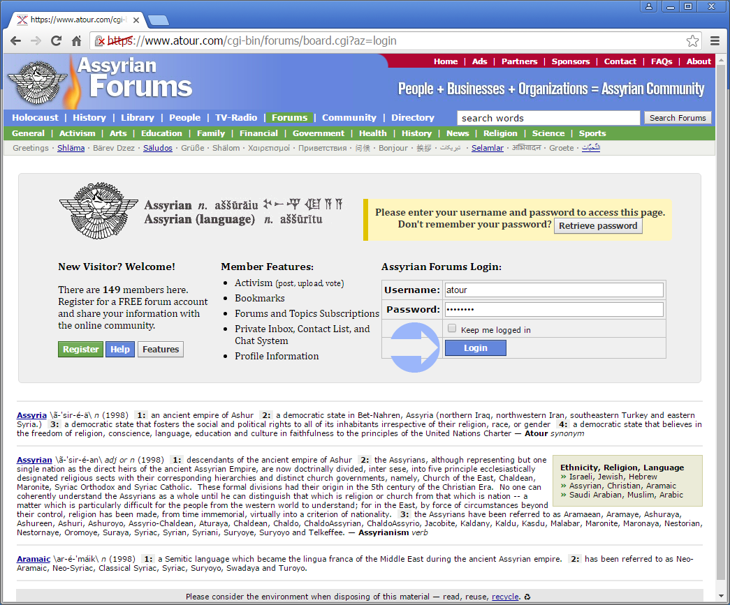730x605 pixels.
Task: Click the Chrome user profile icon
Action: [x=648, y=6]
